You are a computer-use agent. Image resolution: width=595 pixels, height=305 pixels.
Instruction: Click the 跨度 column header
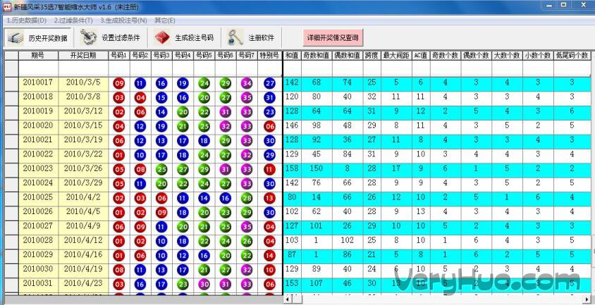372,56
